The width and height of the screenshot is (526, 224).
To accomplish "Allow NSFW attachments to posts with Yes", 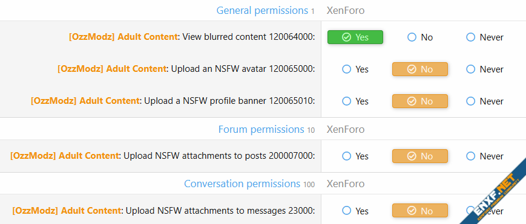I will coord(355,156).
